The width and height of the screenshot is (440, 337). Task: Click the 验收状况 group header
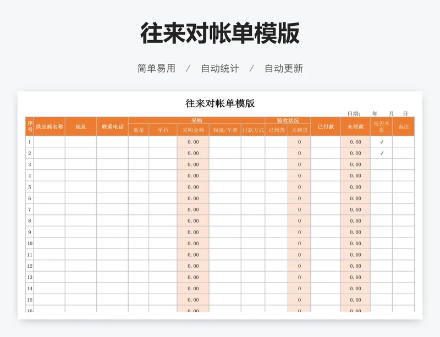[288, 120]
